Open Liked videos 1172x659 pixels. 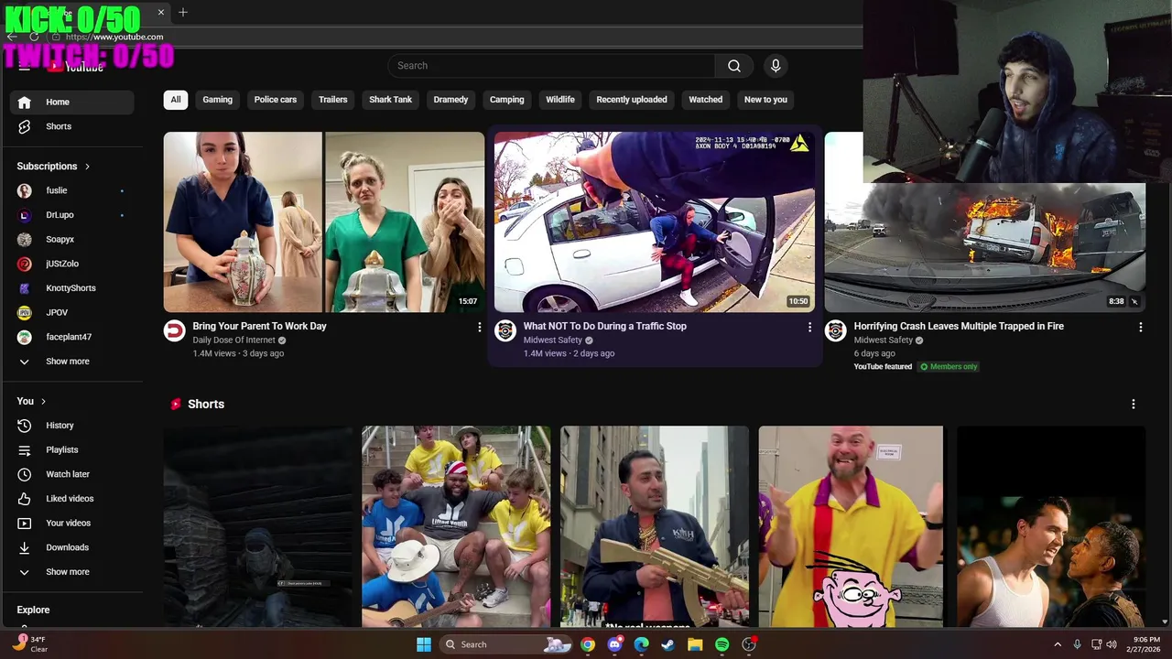(72, 499)
